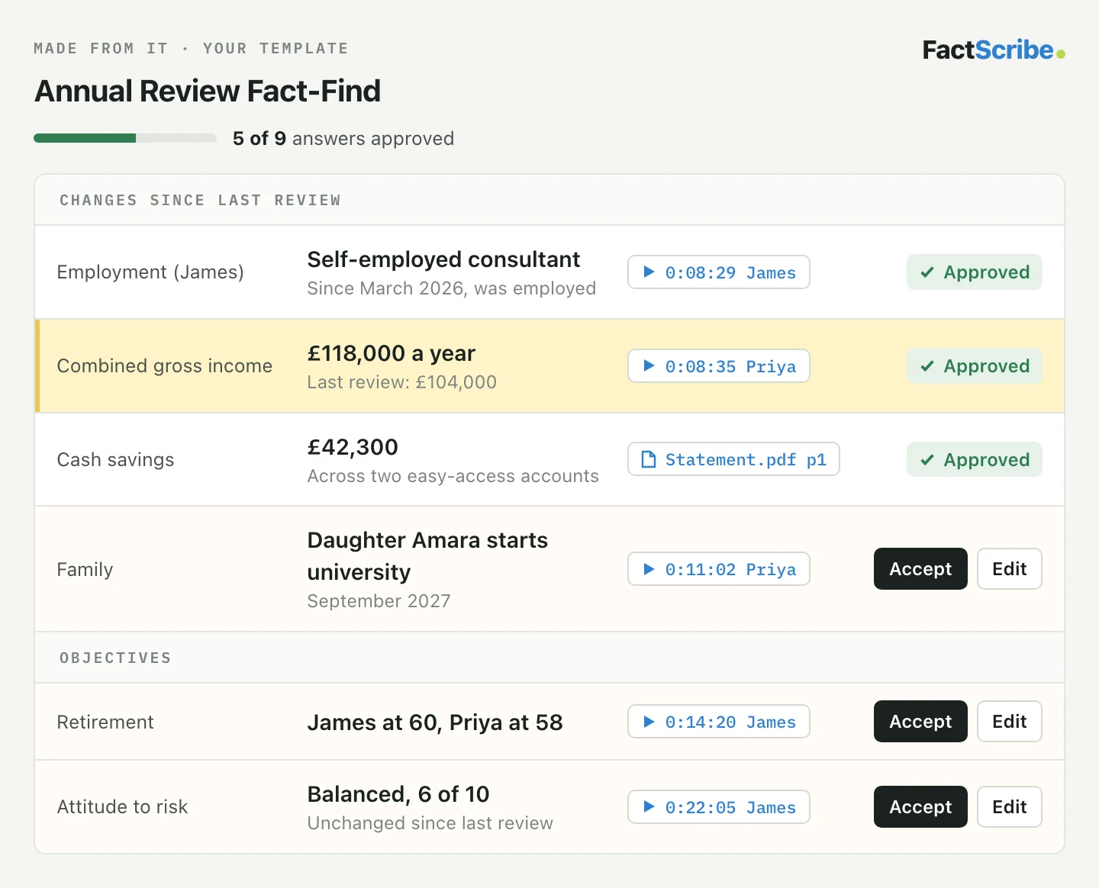Play the 0:22:05 James clip icon
This screenshot has width=1099, height=888.
click(649, 807)
